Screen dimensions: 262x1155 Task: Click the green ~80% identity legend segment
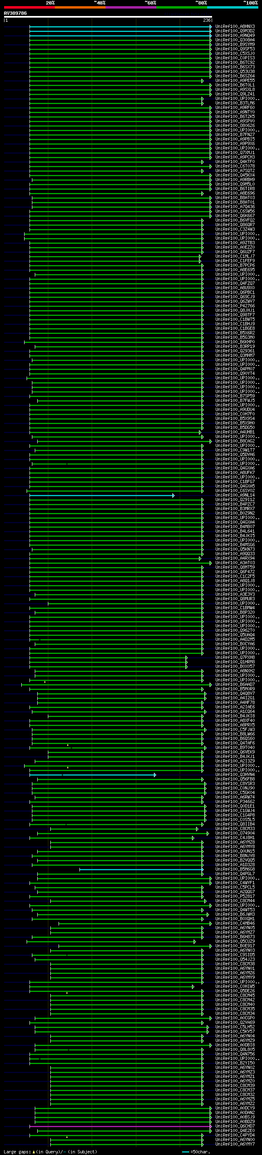coord(181,7)
